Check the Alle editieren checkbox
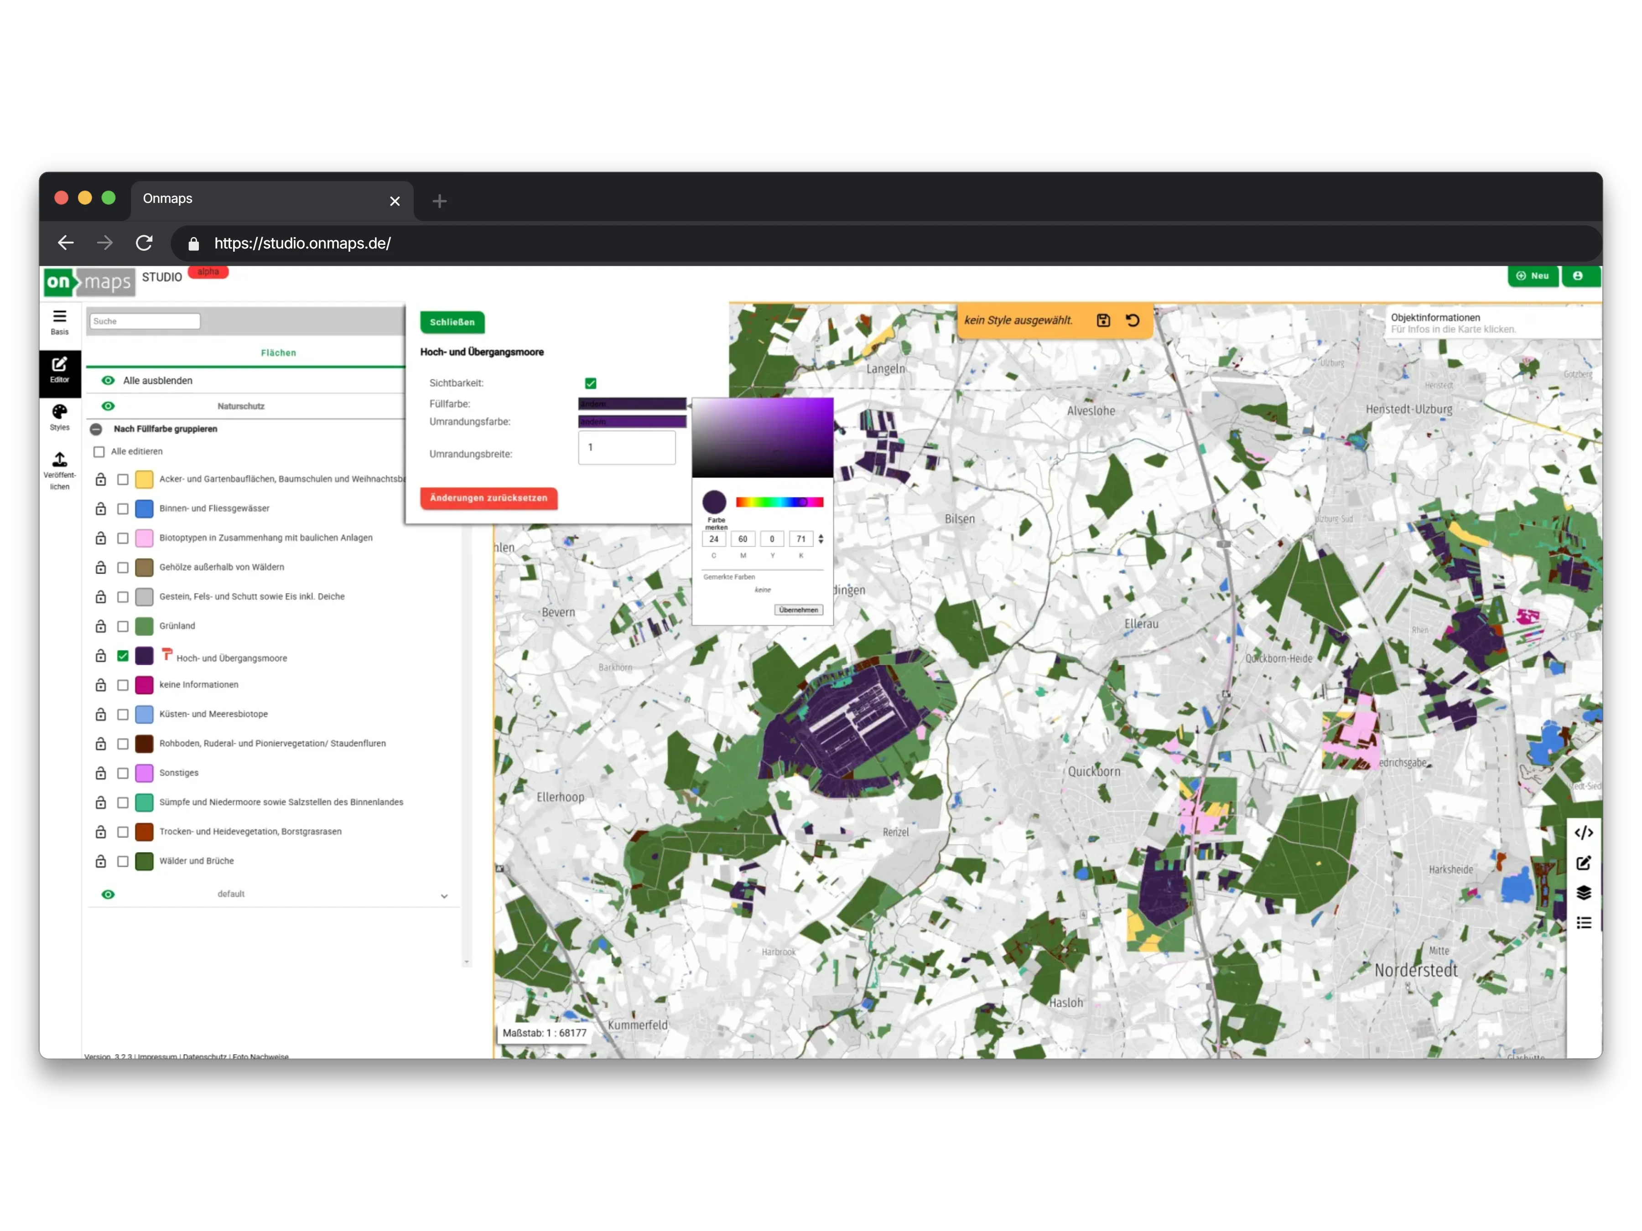The image size is (1642, 1231). (99, 452)
